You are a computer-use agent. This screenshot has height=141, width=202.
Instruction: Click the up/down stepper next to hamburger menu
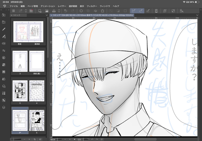pos(26,11)
